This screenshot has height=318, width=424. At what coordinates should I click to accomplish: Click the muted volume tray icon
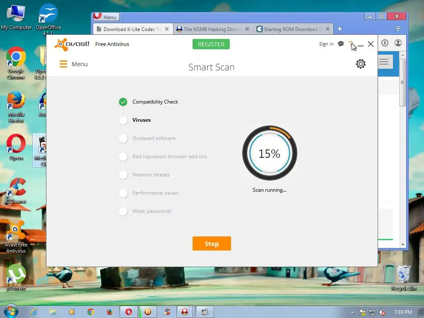pyautogui.click(x=382, y=312)
